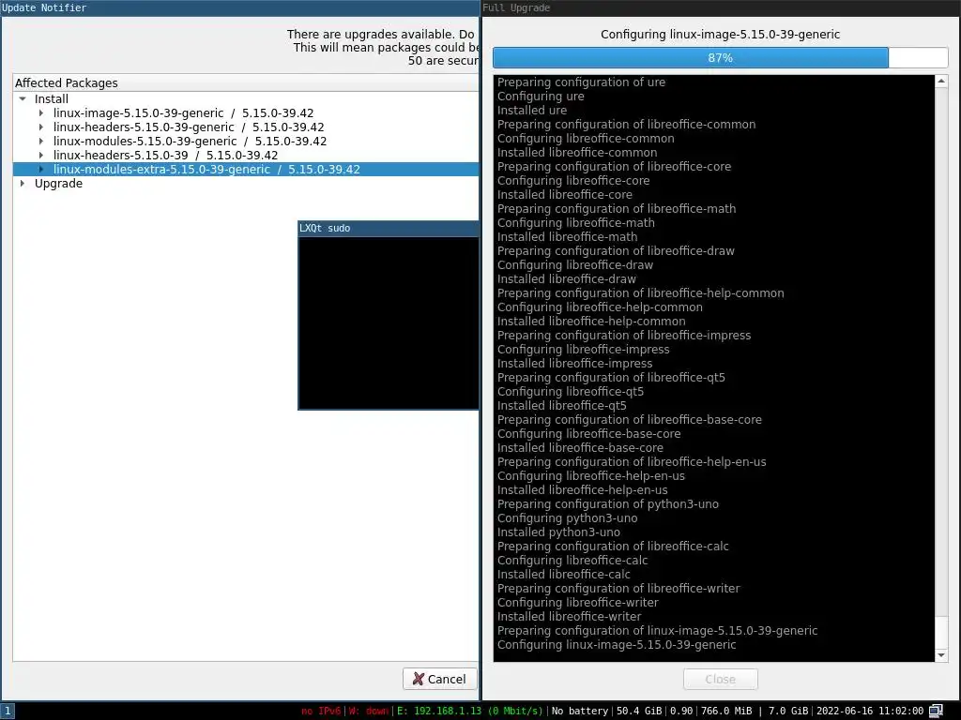The height and width of the screenshot is (720, 961).
Task: Click log line 'Configuring ure'
Action: click(541, 97)
